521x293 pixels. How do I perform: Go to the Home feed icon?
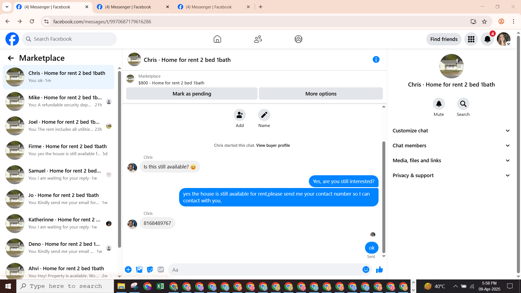(217, 39)
